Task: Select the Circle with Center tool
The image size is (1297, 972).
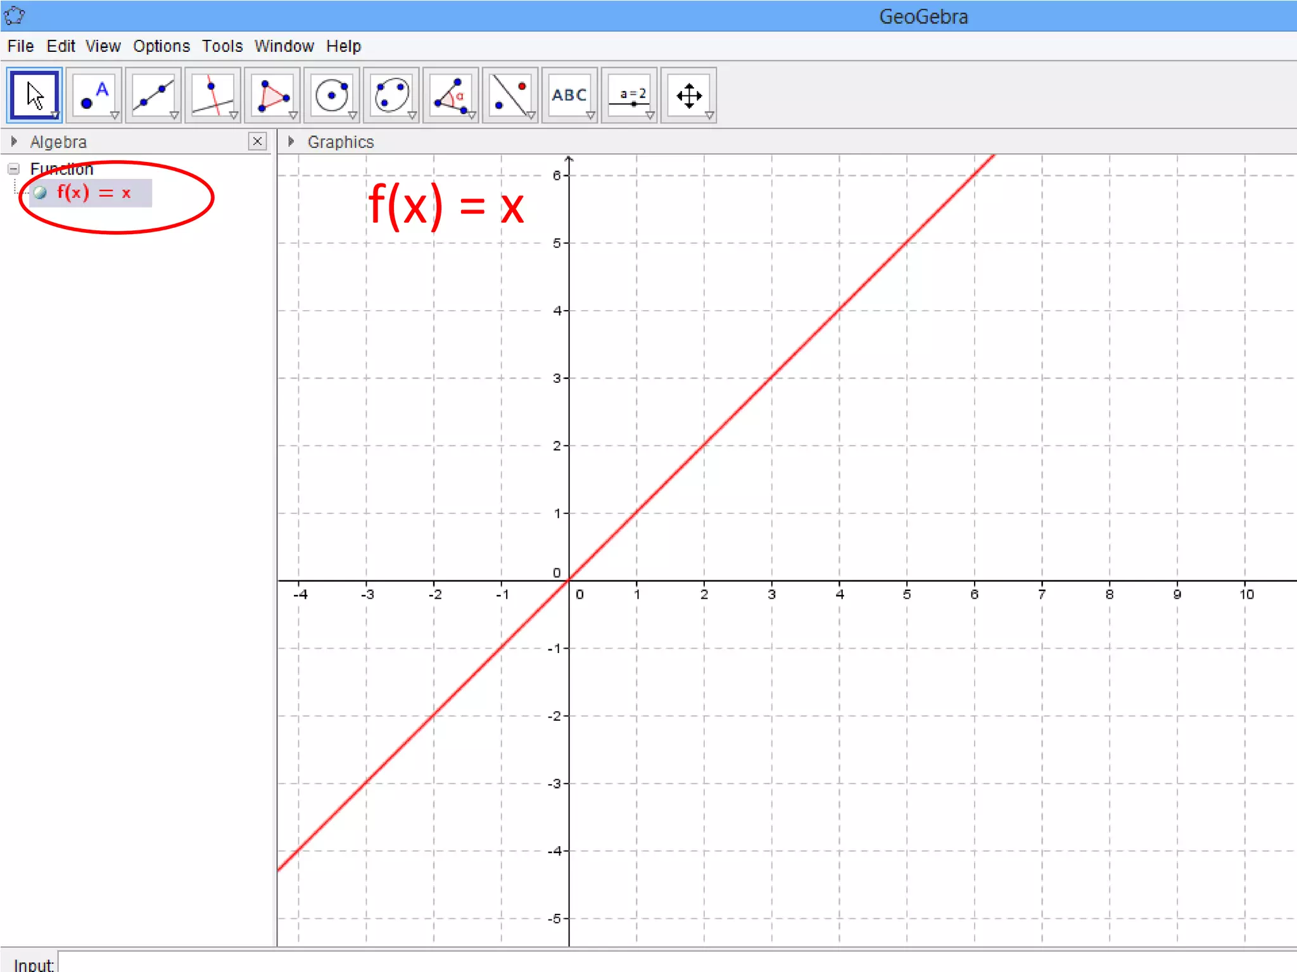Action: pyautogui.click(x=332, y=95)
